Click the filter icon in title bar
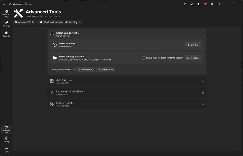The image size is (243, 156). [x=199, y=4]
